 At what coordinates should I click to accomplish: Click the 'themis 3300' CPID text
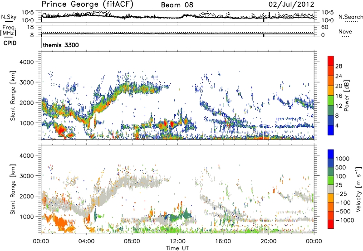click(x=61, y=45)
